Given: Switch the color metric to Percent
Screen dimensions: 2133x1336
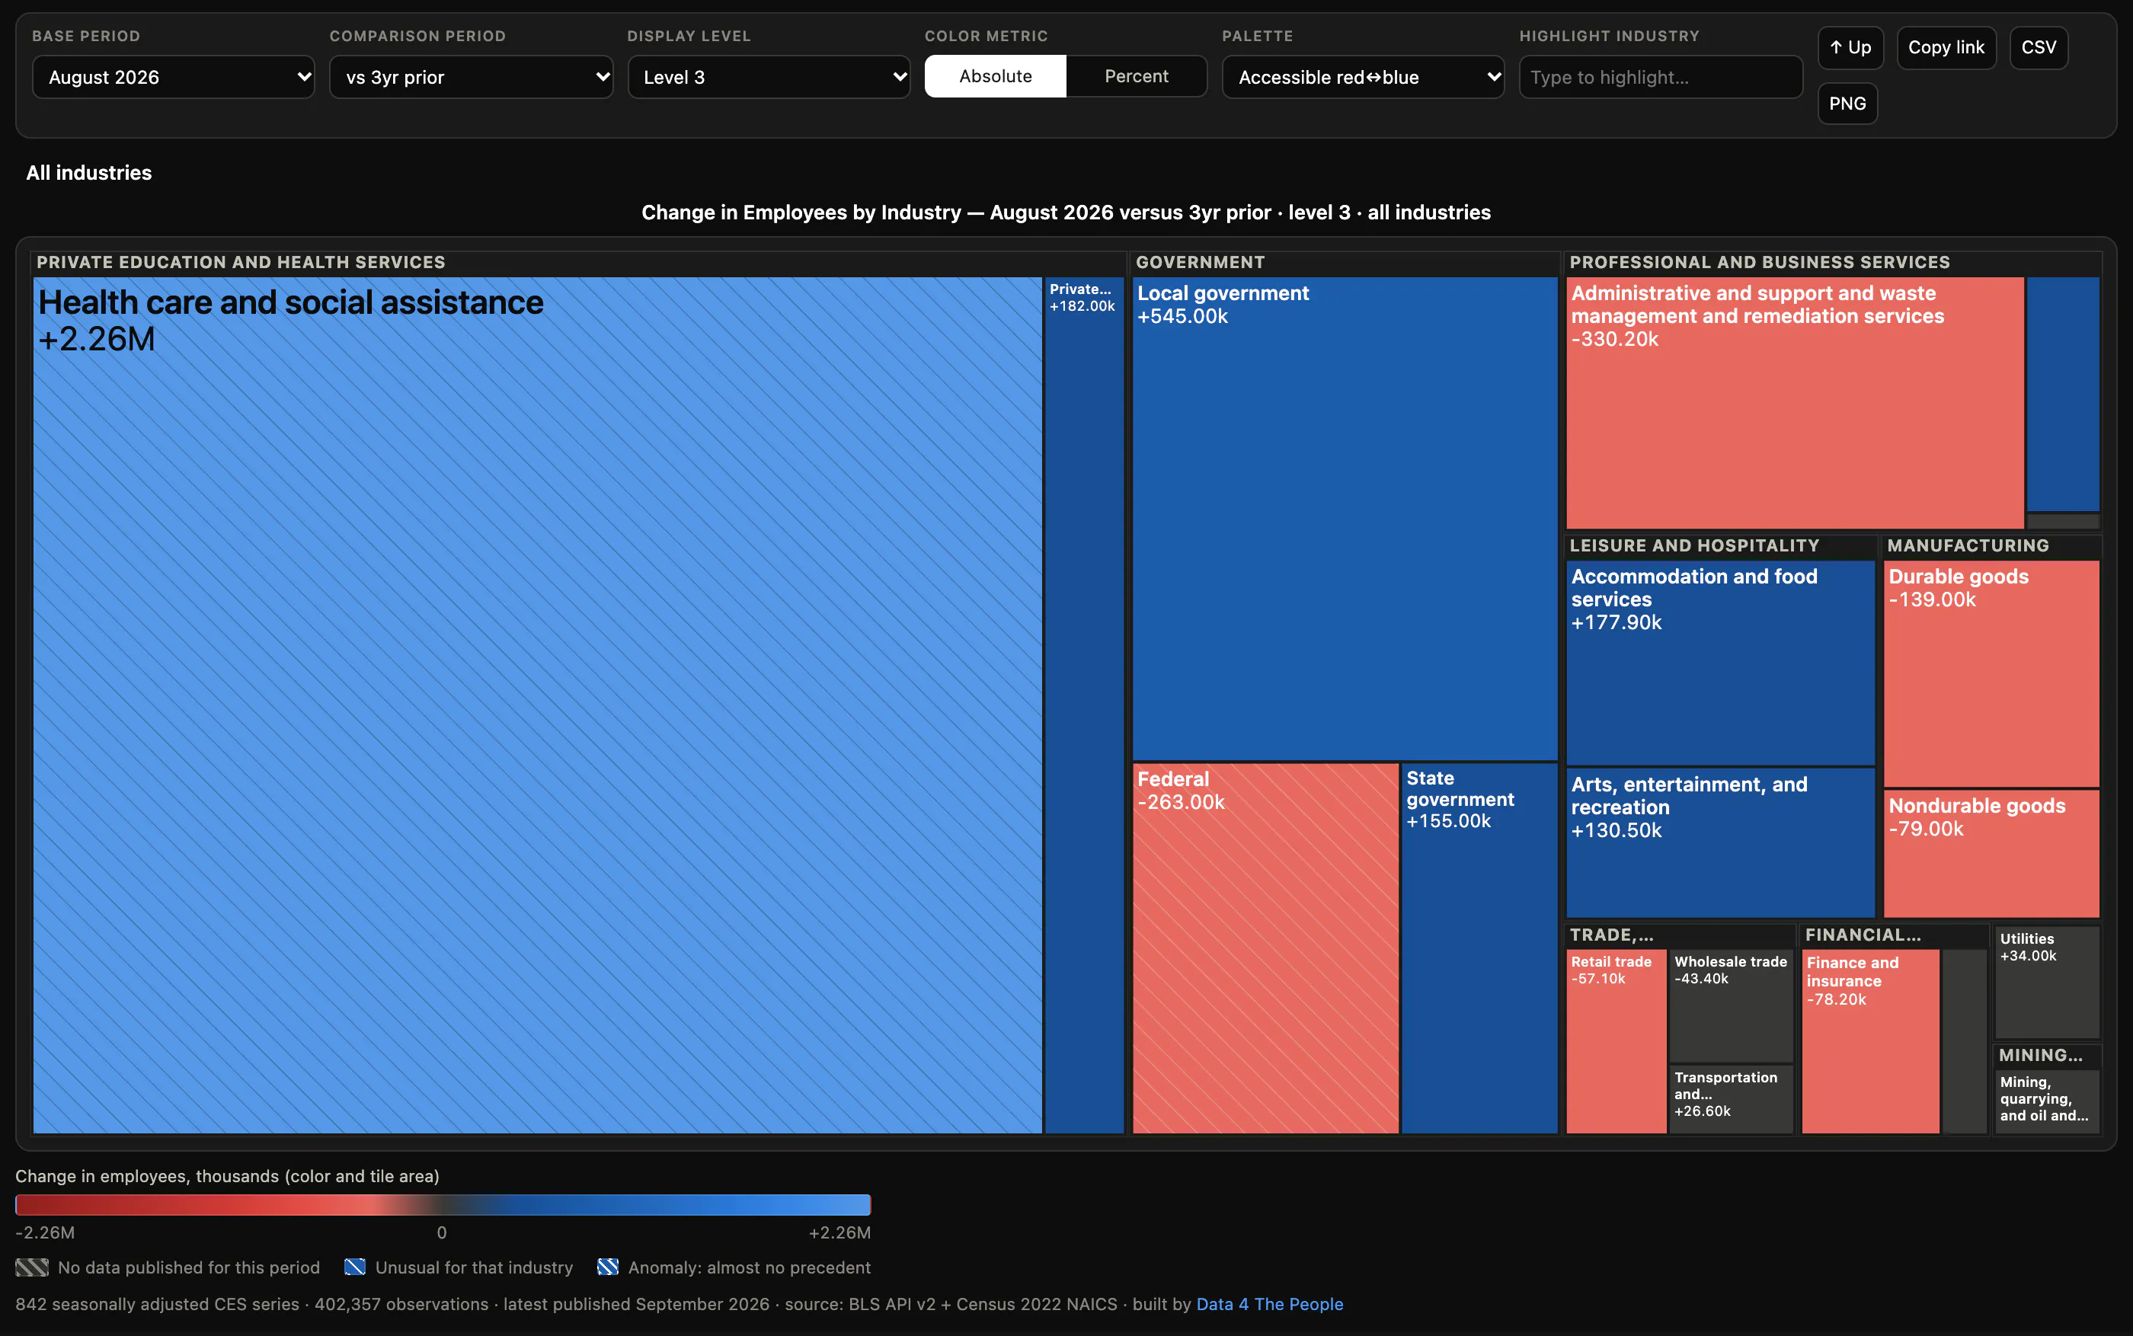Looking at the screenshot, I should click(1137, 76).
